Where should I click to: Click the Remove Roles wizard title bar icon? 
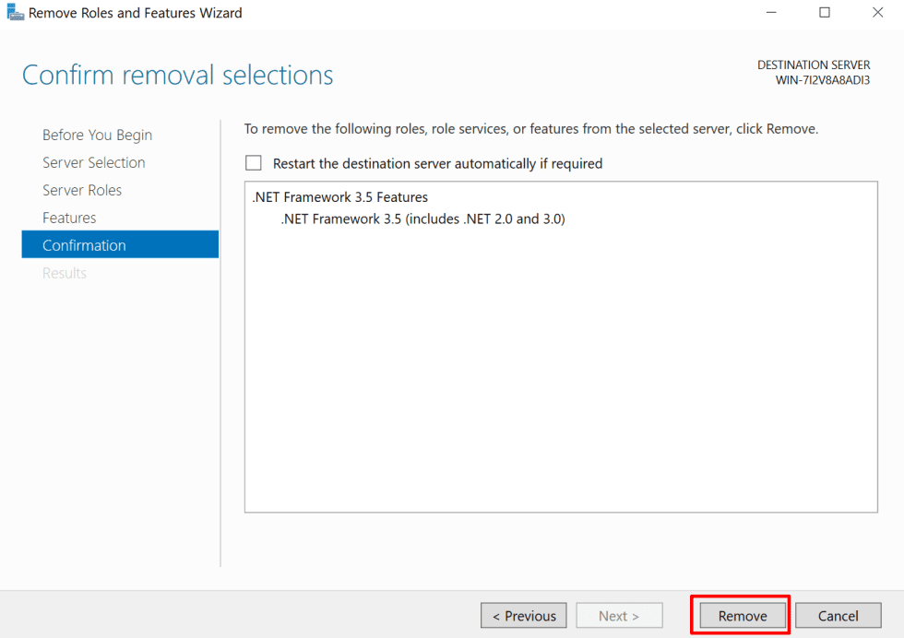pyautogui.click(x=15, y=12)
